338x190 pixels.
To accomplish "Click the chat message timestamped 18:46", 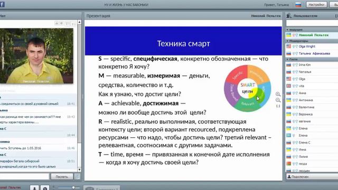I will pyautogui.click(x=37, y=148).
